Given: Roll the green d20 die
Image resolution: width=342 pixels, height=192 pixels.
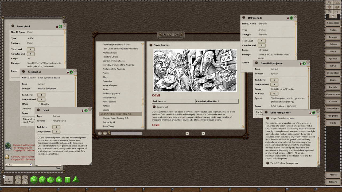Looking at the screenshot, I should 34,180.
